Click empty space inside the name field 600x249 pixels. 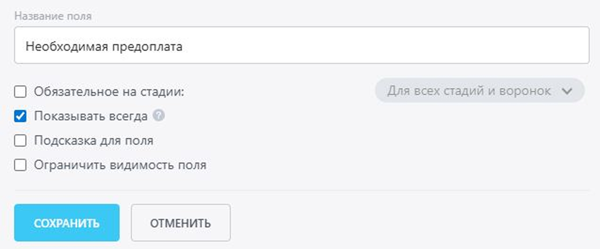[385, 45]
